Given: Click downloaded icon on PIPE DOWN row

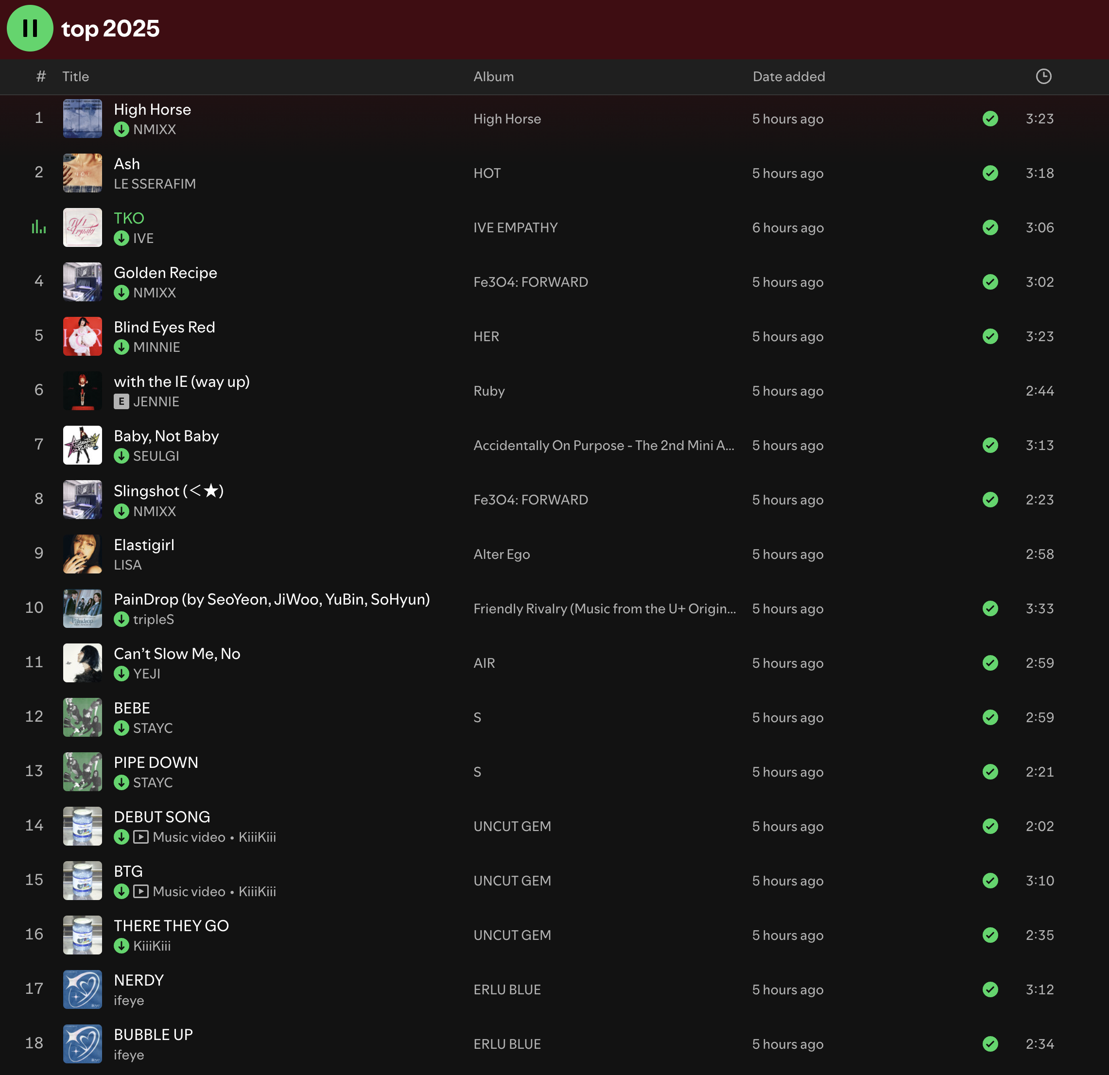Looking at the screenshot, I should click(x=121, y=782).
